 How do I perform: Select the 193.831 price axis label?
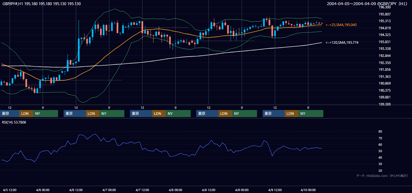pyautogui.click(x=385, y=42)
